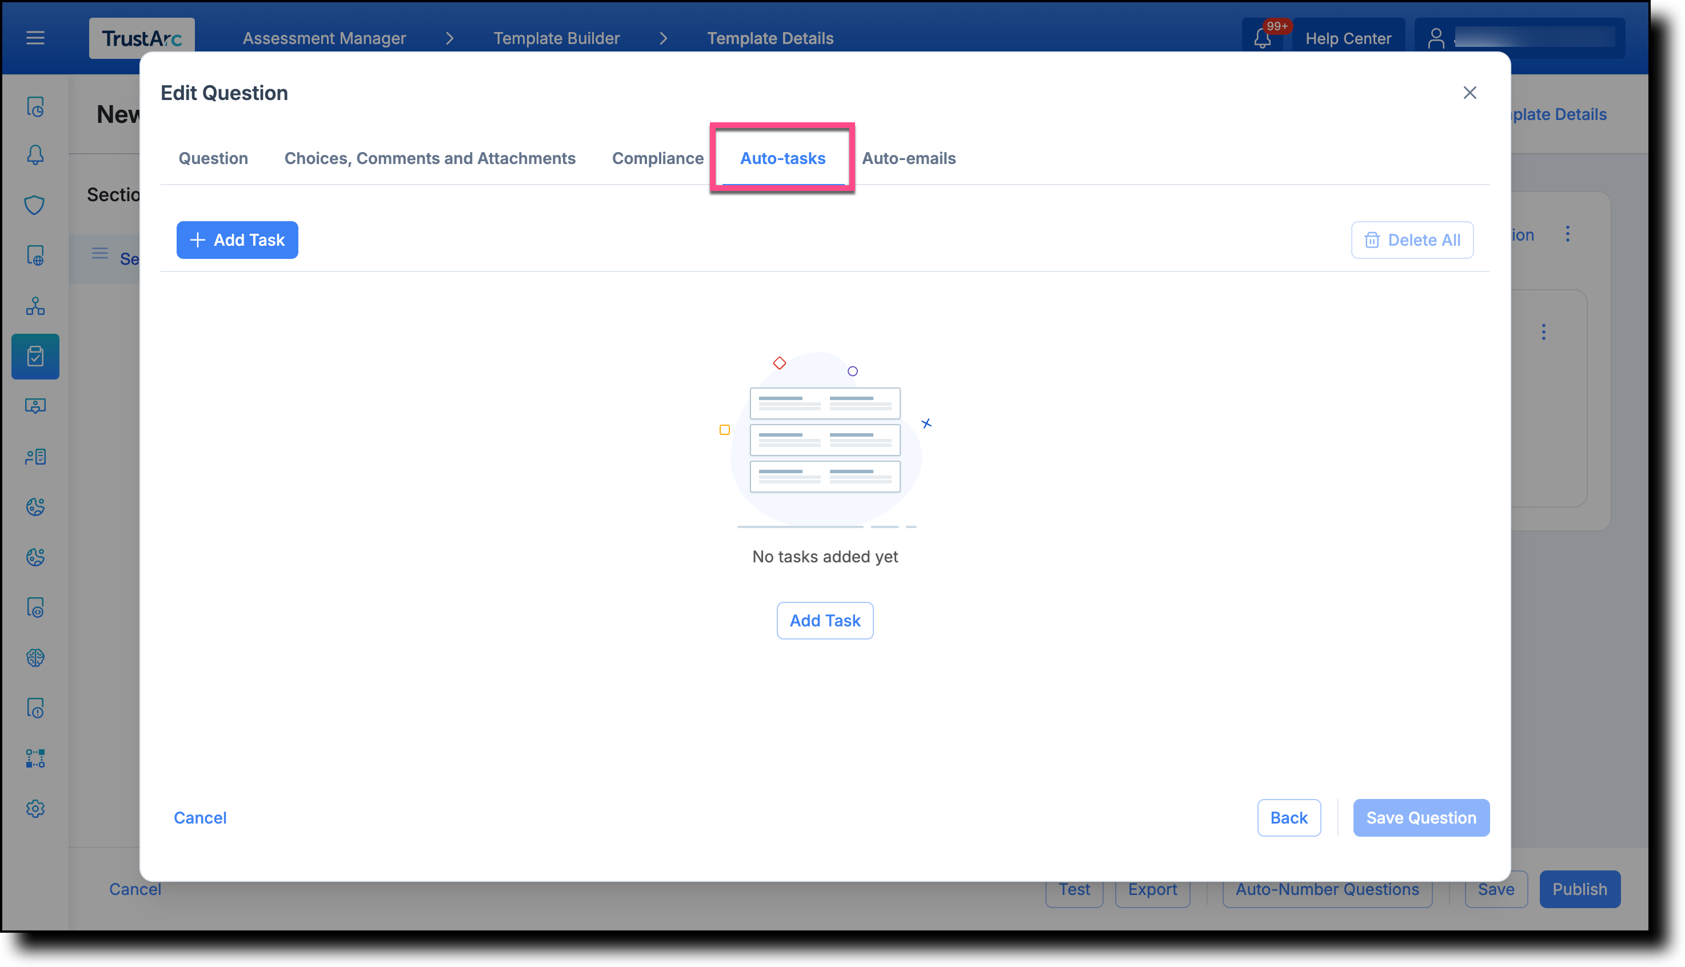Click the background page Cancel link
The width and height of the screenshot is (1685, 967).
click(x=135, y=889)
